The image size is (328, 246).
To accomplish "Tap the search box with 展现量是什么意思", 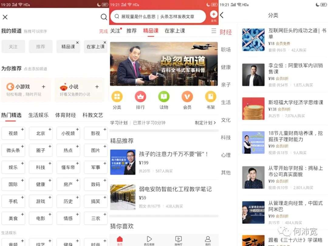I will (x=158, y=16).
